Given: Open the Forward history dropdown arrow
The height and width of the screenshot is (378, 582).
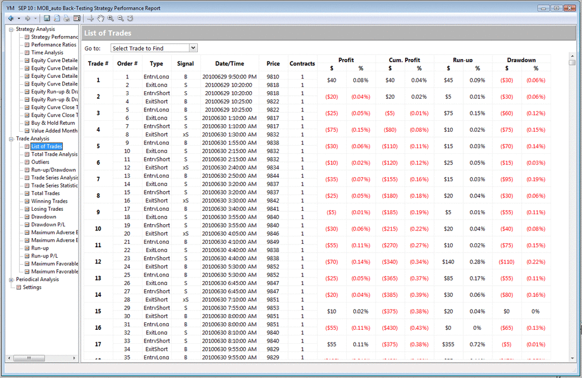Looking at the screenshot, I should (x=36, y=18).
